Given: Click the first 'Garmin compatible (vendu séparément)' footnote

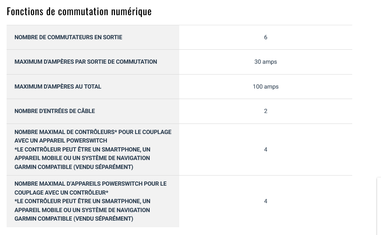Looking at the screenshot, I should (74, 167).
